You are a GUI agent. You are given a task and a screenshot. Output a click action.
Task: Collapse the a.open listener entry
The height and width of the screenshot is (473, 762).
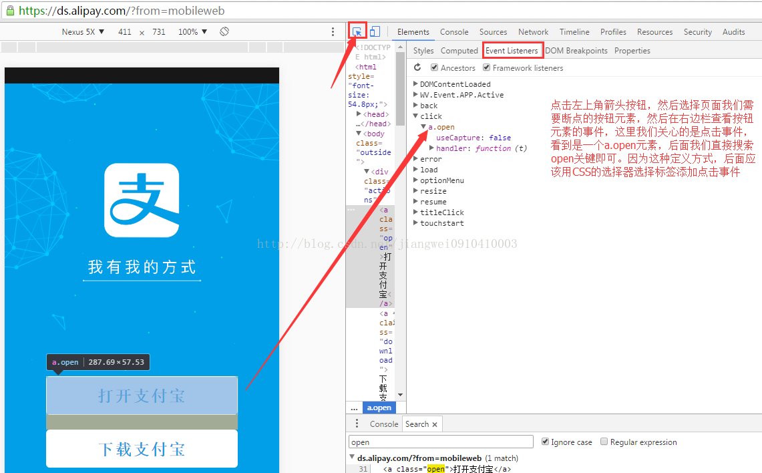click(x=424, y=126)
